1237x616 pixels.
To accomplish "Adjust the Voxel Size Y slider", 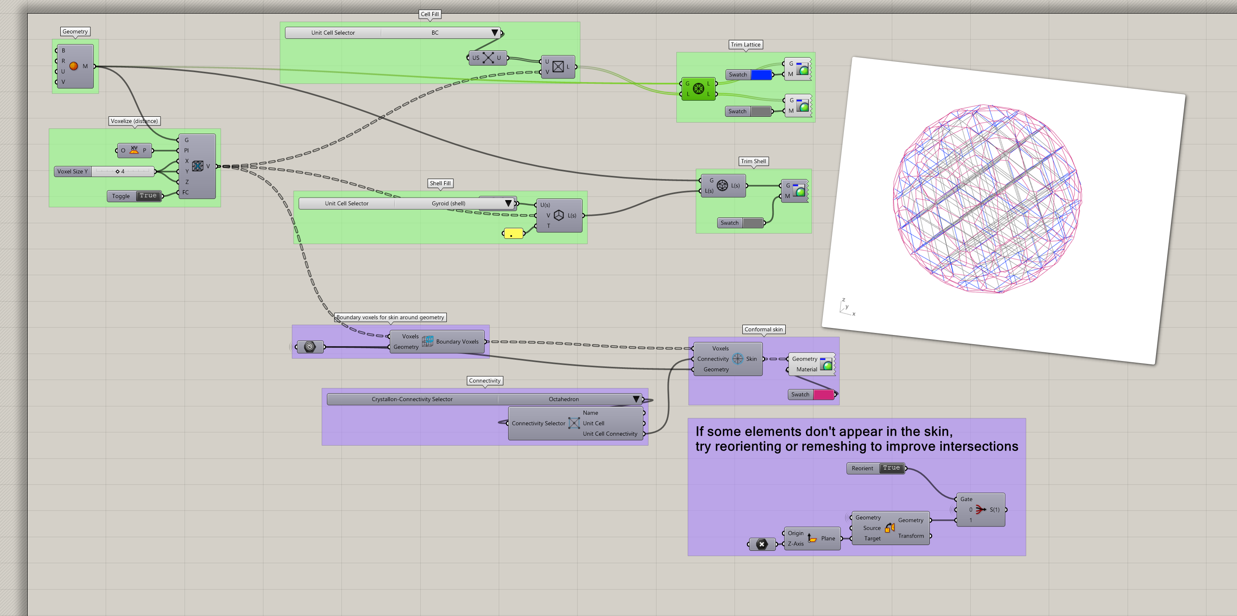I will (x=118, y=171).
